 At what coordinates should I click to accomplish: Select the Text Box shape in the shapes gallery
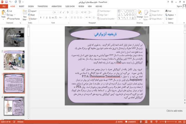(119, 11)
